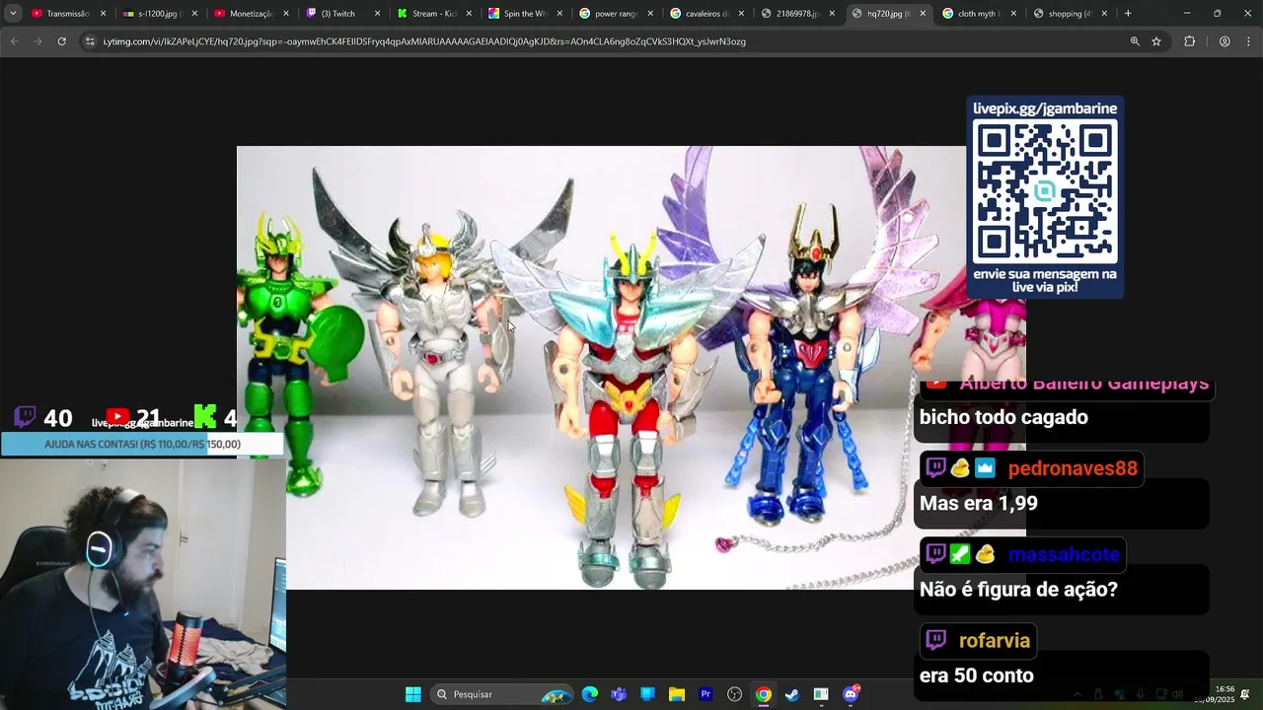
Task: Open the Windows Start menu
Action: pos(413,694)
